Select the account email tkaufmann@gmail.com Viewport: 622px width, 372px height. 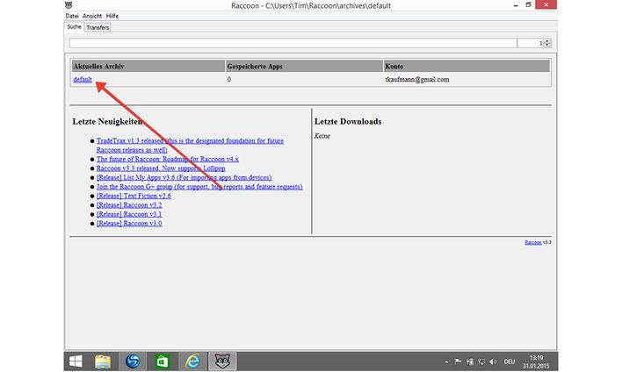[417, 79]
